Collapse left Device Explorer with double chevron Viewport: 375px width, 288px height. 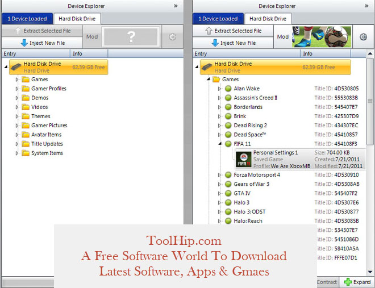(176, 6)
